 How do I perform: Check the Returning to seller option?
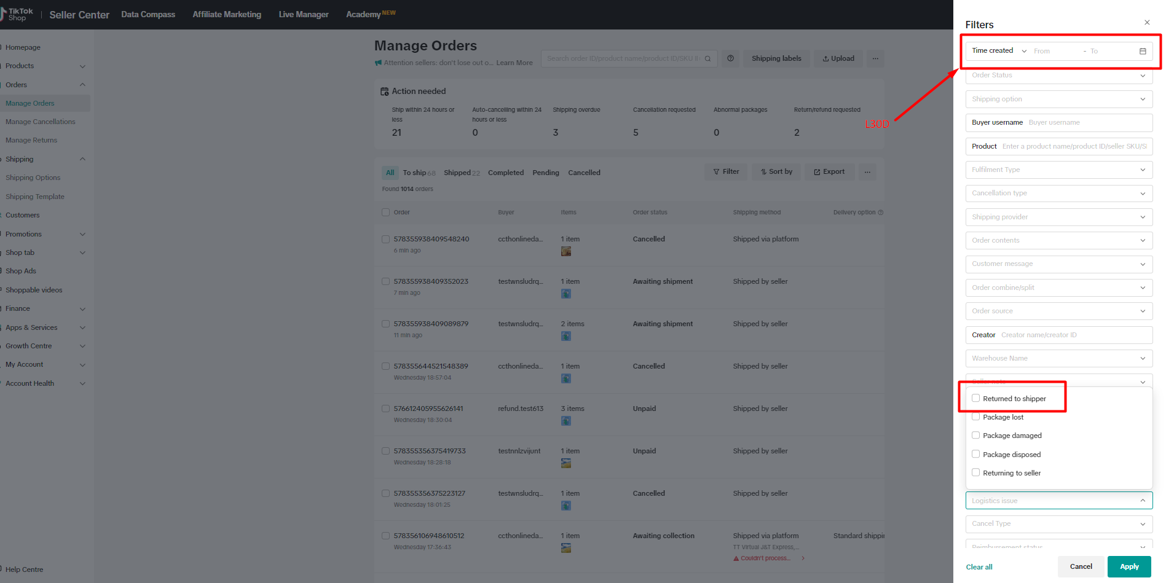pyautogui.click(x=975, y=472)
